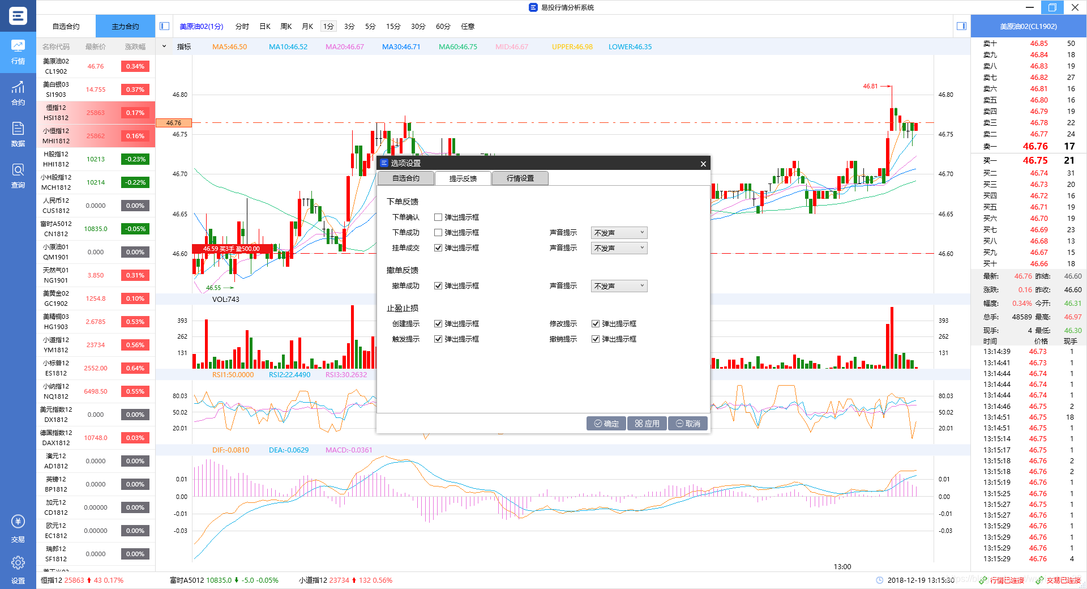Toggle 下单成功 弹出提示框 checkbox
This screenshot has width=1087, height=589.
[438, 233]
